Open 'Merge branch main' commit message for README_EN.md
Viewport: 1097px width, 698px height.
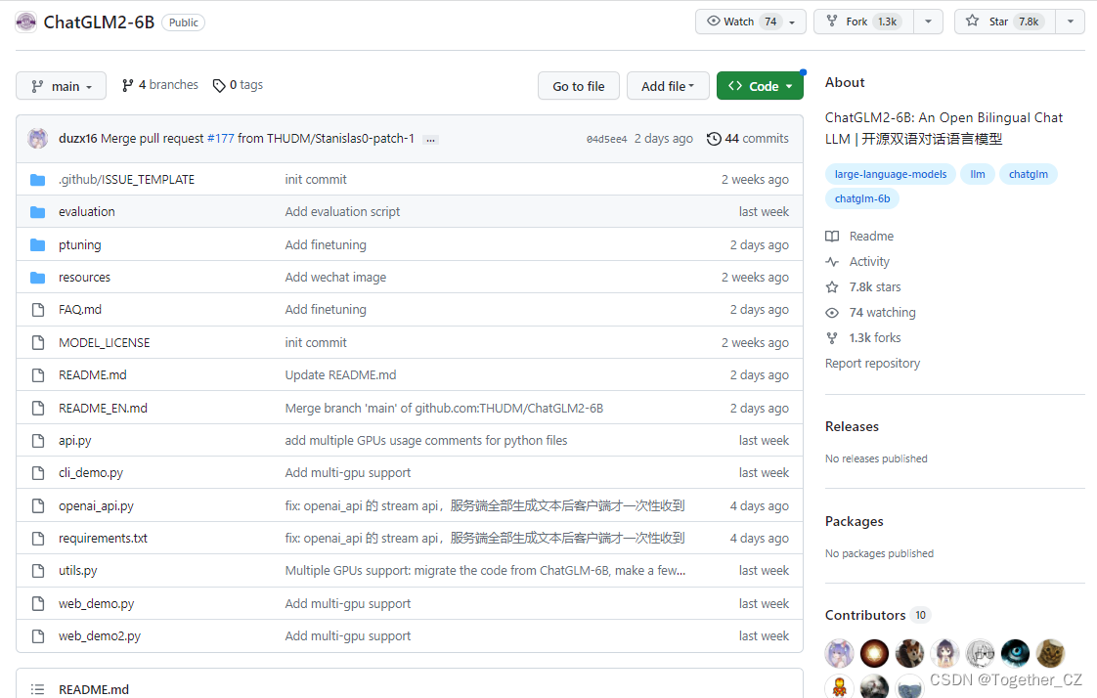coord(444,409)
